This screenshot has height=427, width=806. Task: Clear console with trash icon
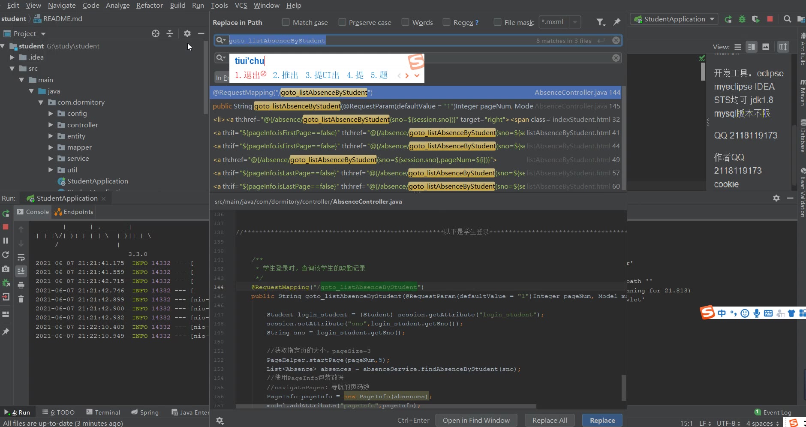pos(21,299)
